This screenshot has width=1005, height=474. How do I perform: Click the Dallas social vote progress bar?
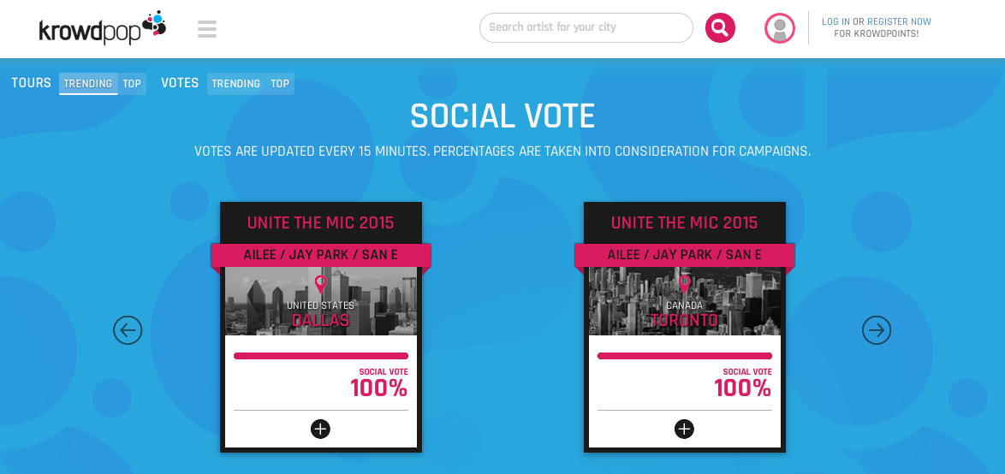pos(320,356)
